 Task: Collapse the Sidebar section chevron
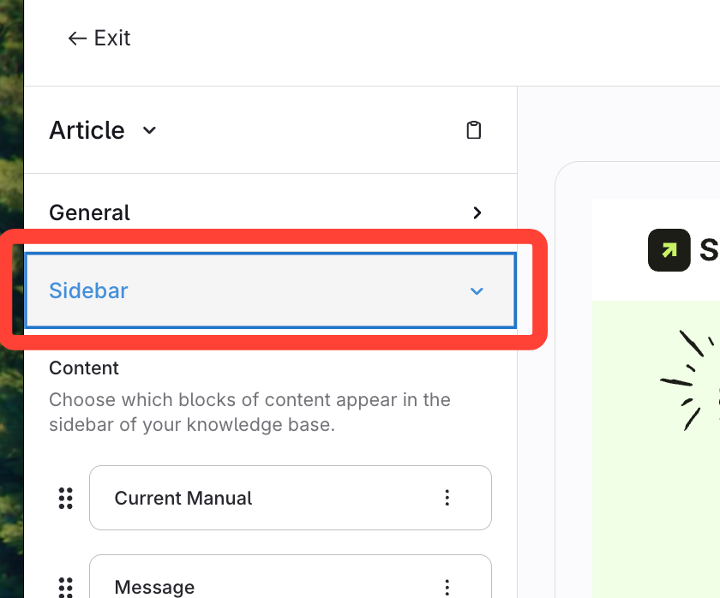coord(477,291)
